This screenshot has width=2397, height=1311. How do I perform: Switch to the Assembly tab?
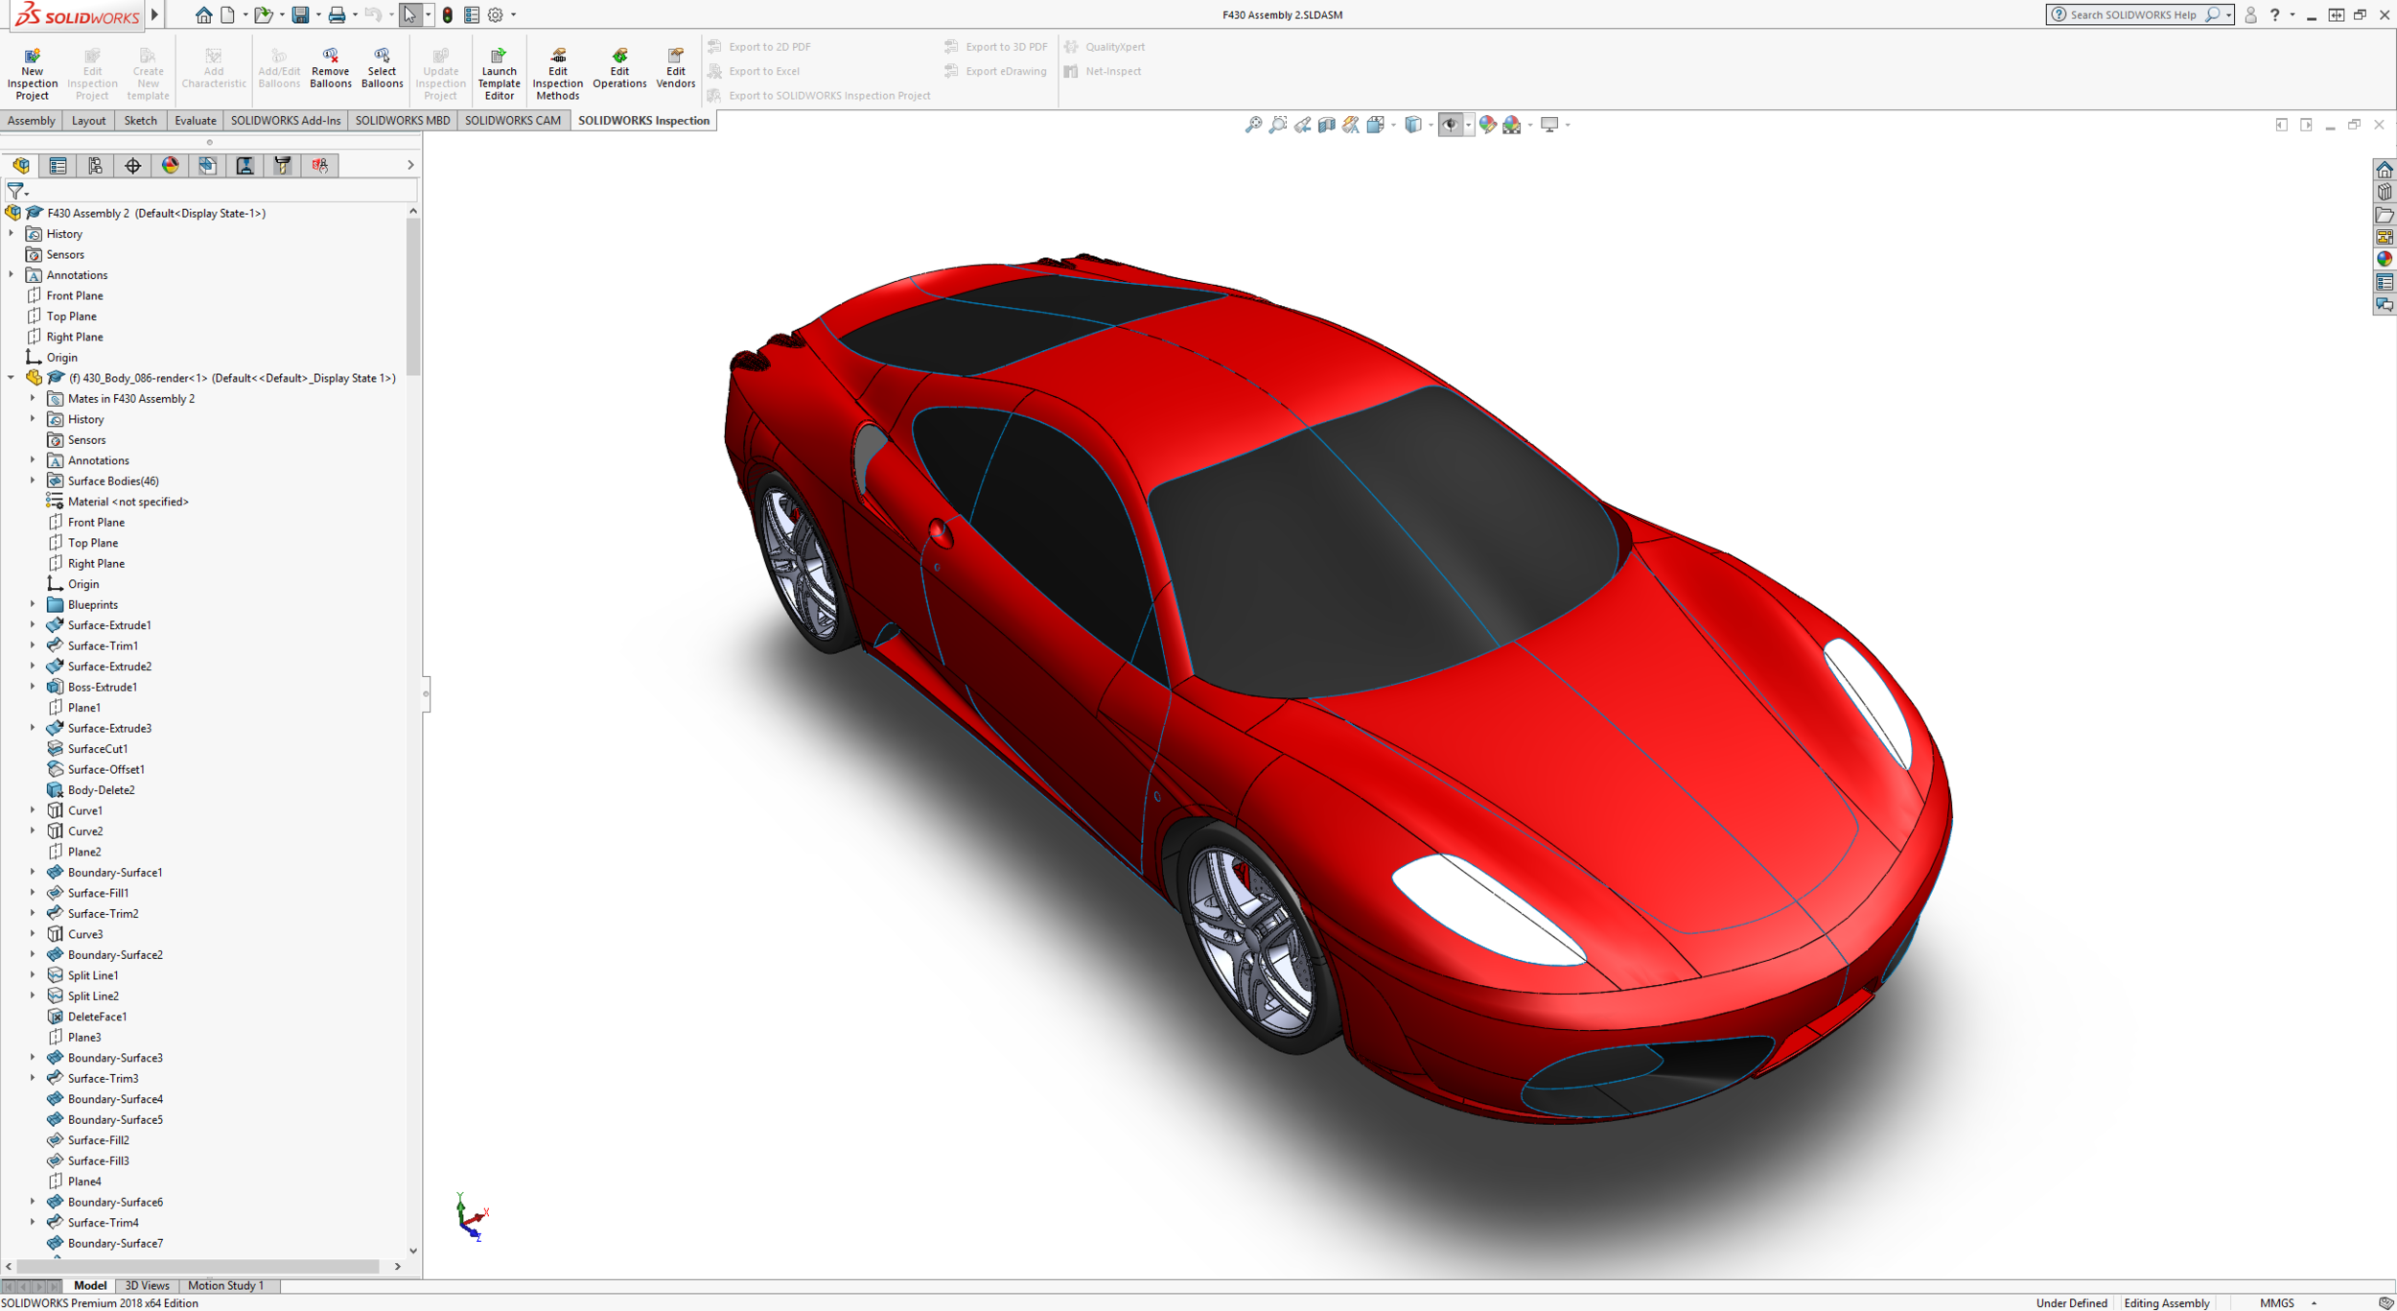tap(31, 121)
